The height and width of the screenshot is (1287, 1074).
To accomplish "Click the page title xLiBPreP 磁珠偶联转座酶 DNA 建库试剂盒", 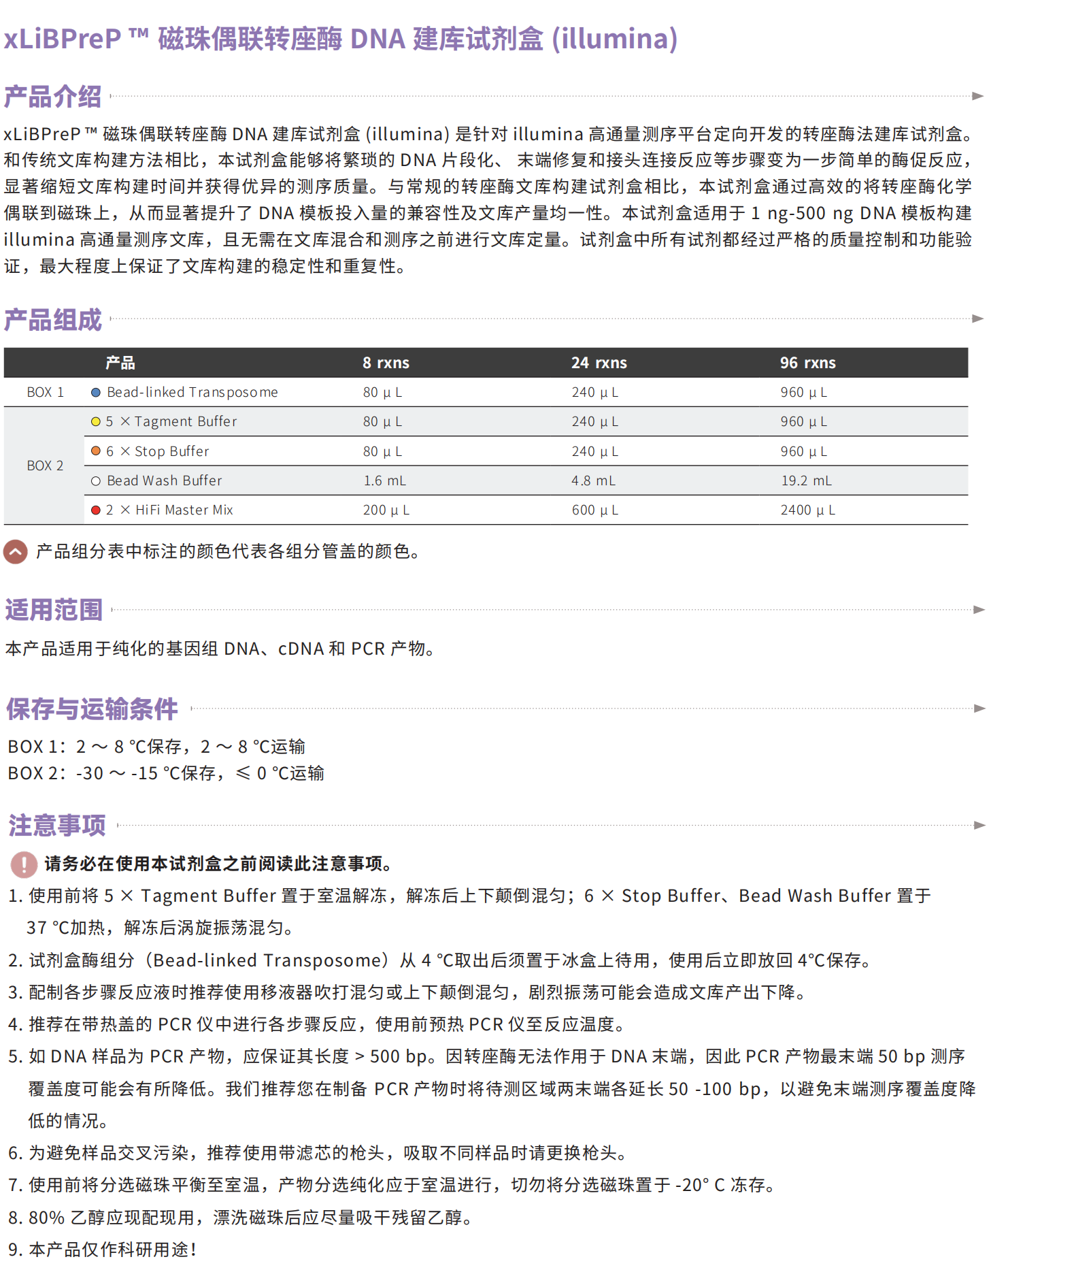I will [341, 38].
